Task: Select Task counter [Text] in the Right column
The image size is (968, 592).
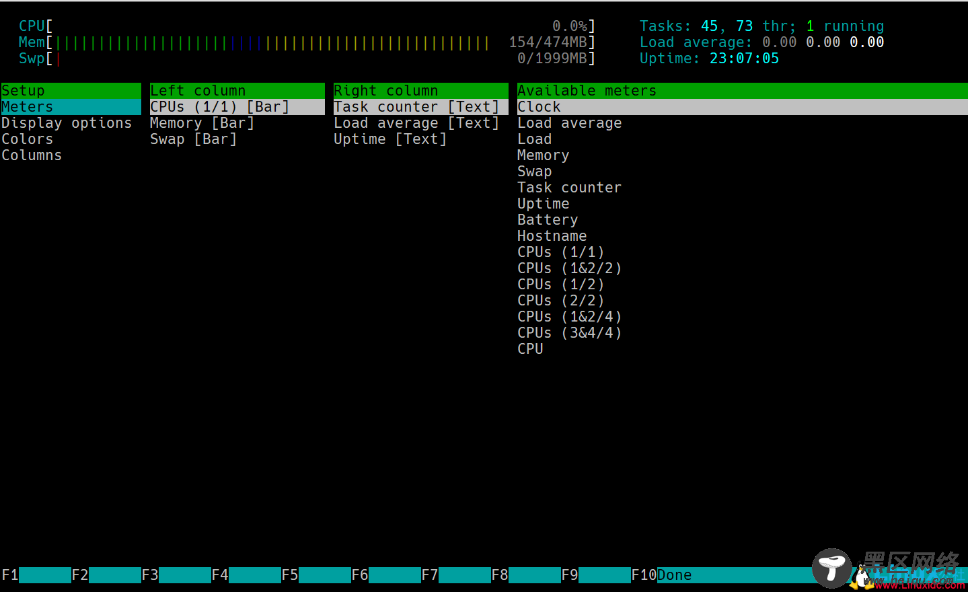Action: coord(420,107)
